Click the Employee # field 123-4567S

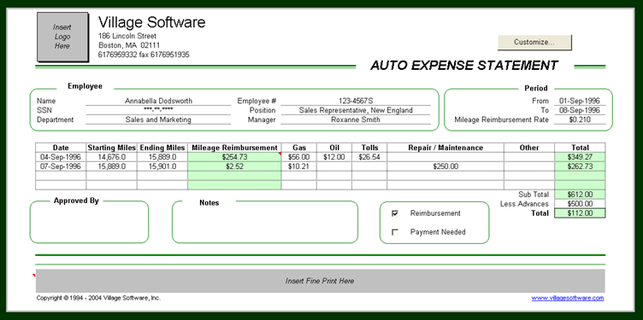356,101
